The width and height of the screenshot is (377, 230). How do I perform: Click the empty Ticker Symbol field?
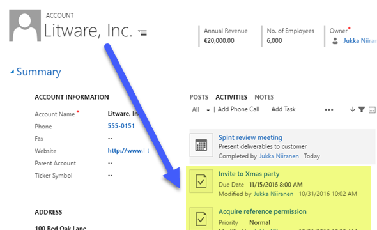[x=110, y=176]
